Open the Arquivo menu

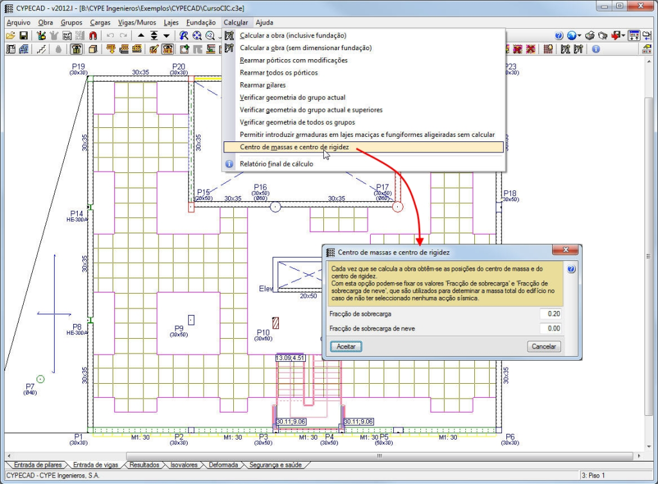[19, 22]
